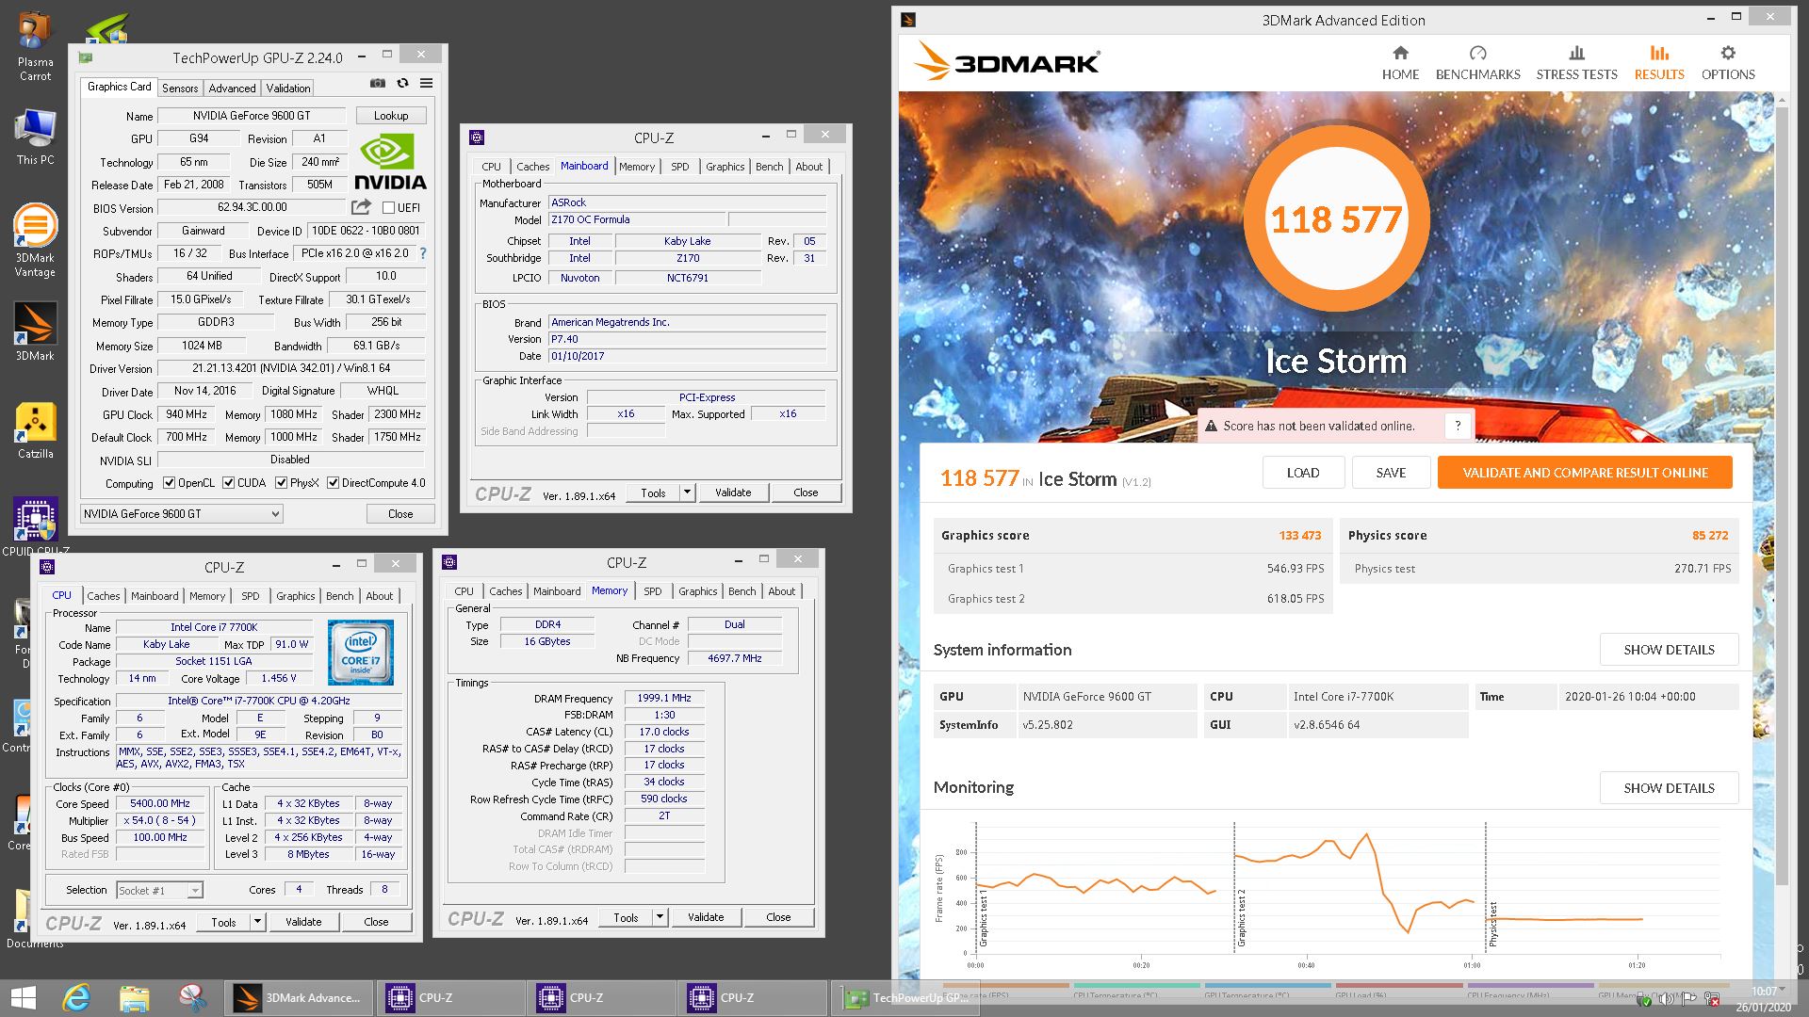The width and height of the screenshot is (1809, 1017).
Task: Click the Lookup button in GPU-Z
Action: [x=391, y=116]
